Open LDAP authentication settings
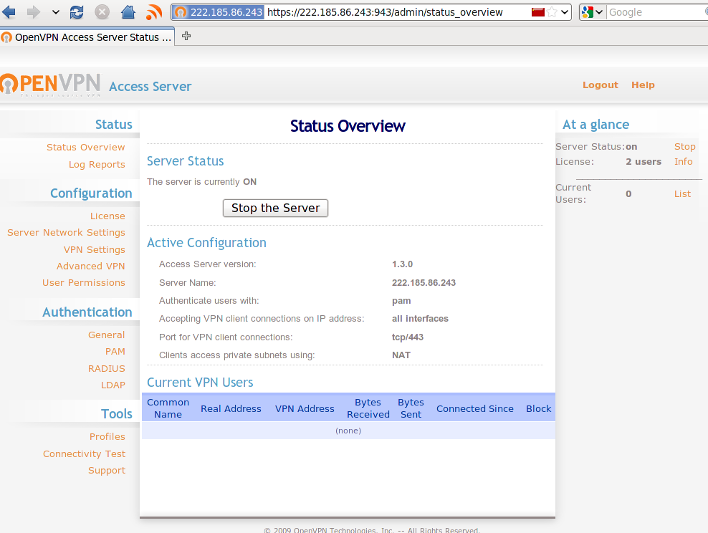This screenshot has height=533, width=708. (113, 385)
